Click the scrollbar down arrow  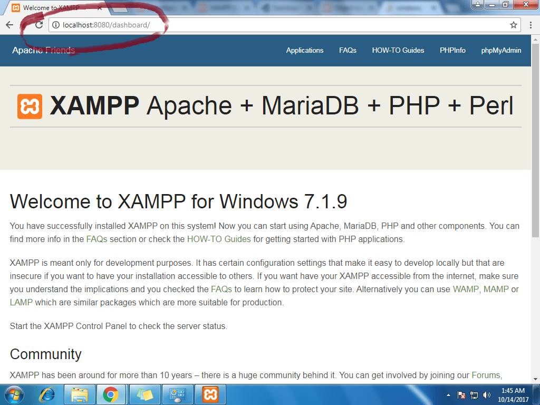coord(536,380)
